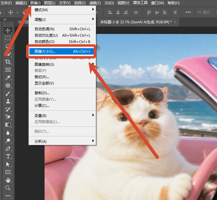Select the Path Selection tool
This screenshot has height=200, width=217.
(x=8, y=165)
